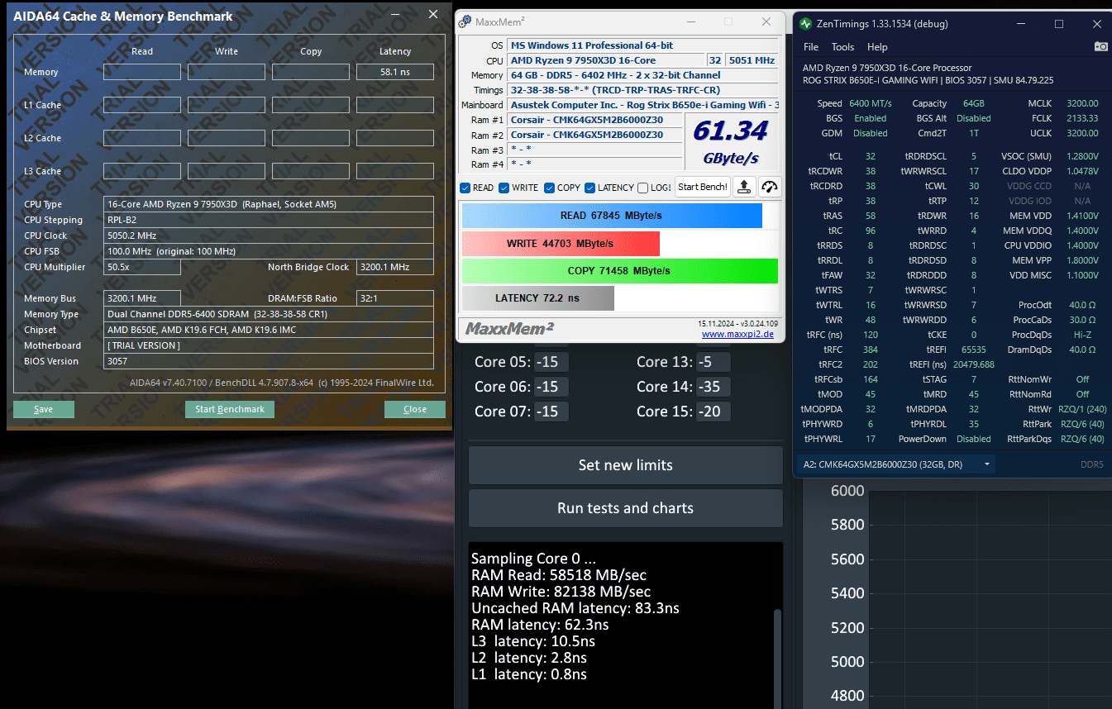Screen dimensions: 1112x709
Task: Click the AIDA64 Memory Type value
Action: point(269,314)
